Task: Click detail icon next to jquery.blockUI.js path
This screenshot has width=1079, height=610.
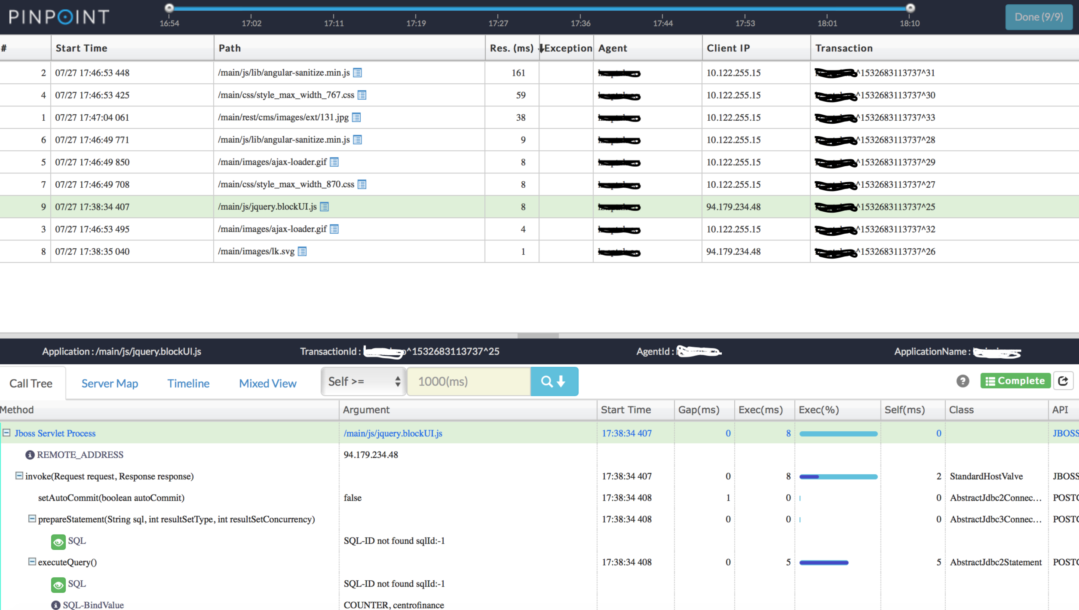Action: [325, 207]
